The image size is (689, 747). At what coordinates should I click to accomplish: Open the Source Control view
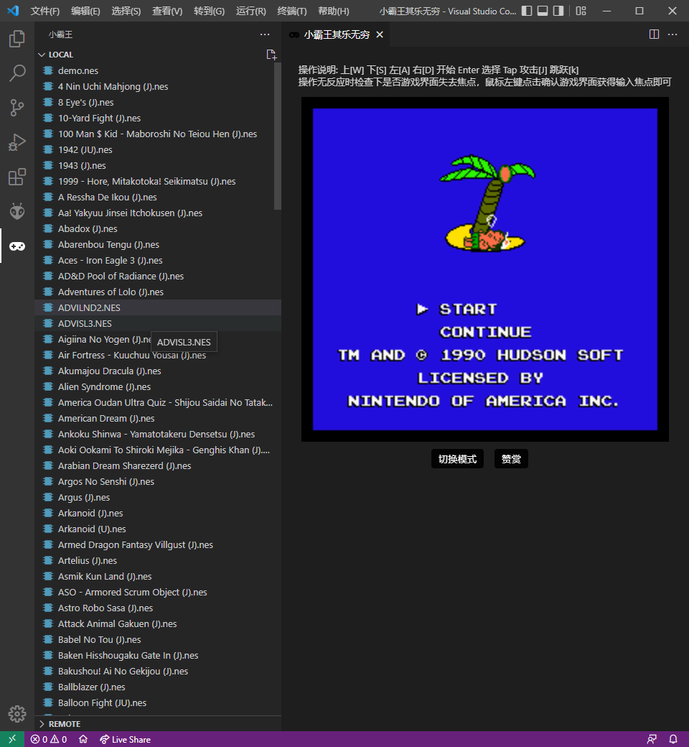tap(17, 108)
